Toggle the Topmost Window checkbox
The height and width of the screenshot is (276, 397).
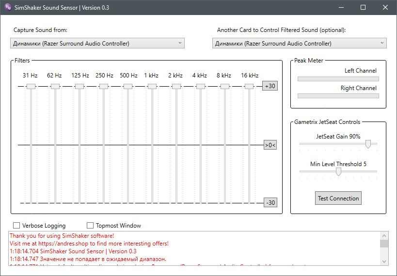click(90, 225)
